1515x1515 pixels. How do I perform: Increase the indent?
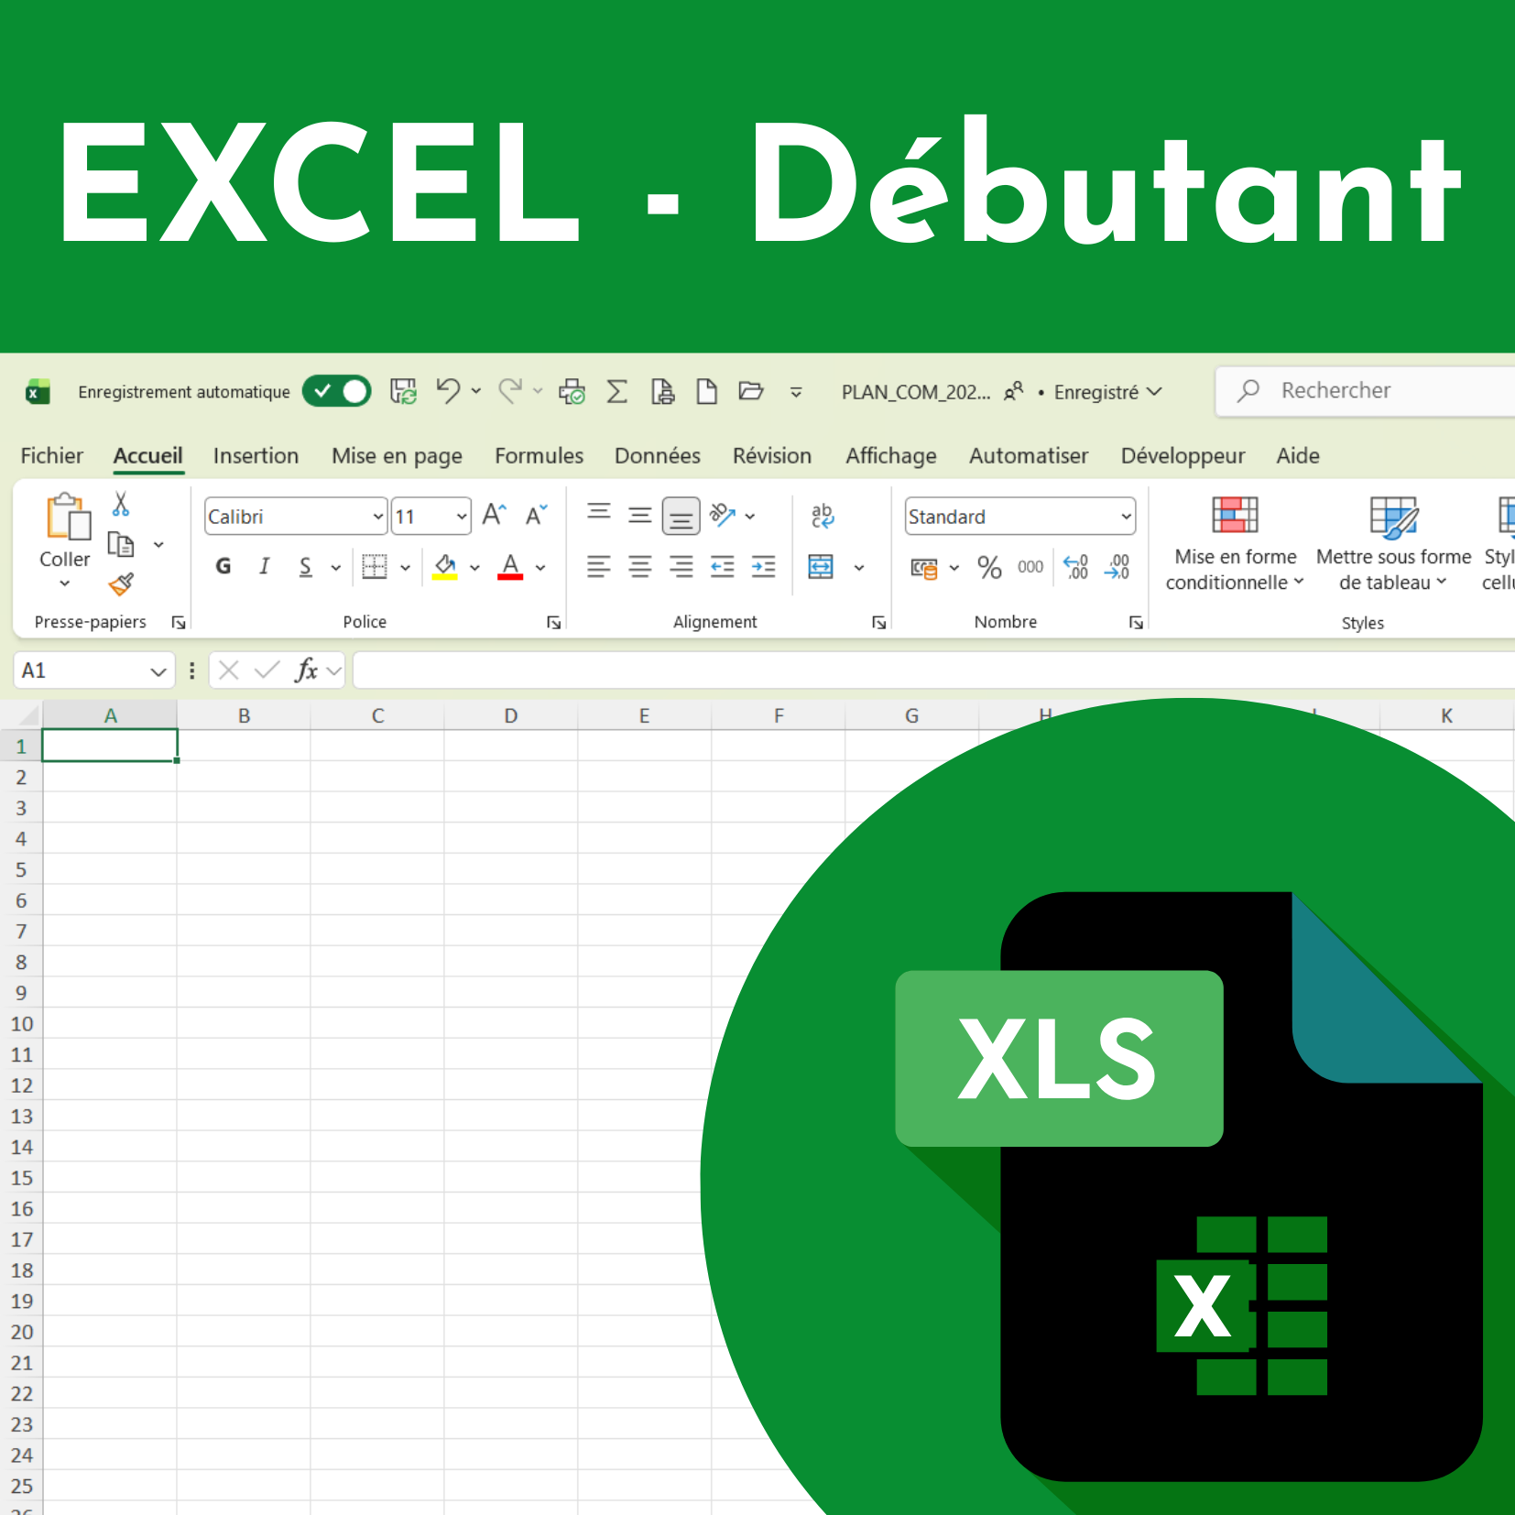764,567
